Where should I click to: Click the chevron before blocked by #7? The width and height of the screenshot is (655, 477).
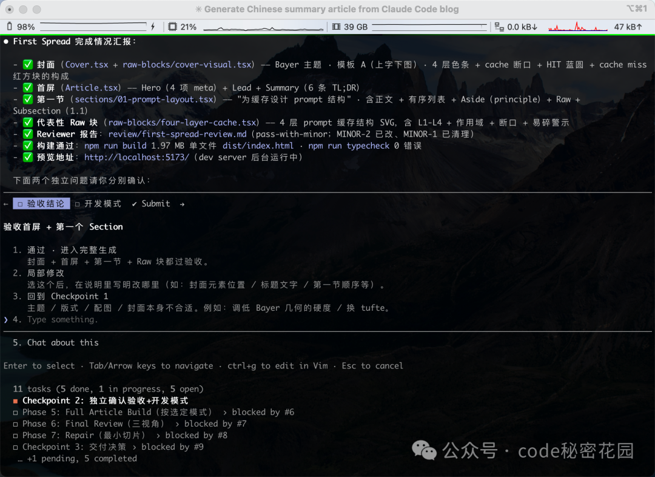178,424
